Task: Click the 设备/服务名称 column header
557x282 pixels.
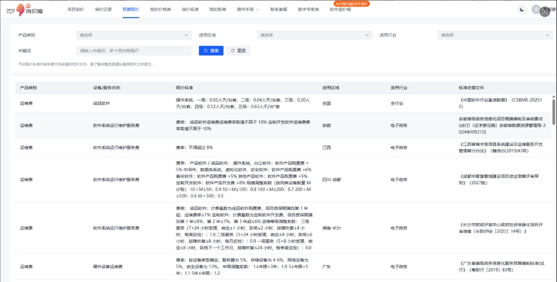Action: 107,87
